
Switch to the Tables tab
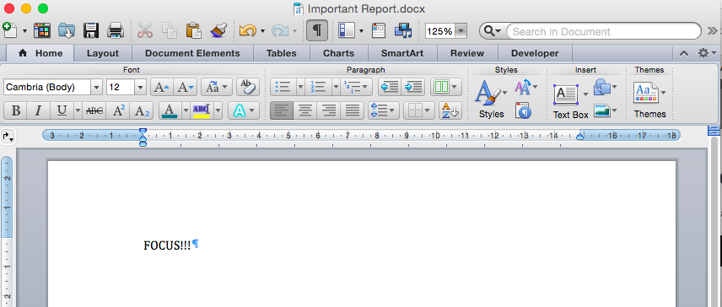click(282, 53)
